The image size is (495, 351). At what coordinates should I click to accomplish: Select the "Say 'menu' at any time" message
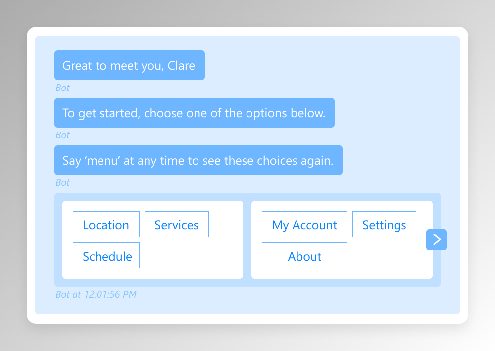coord(198,160)
